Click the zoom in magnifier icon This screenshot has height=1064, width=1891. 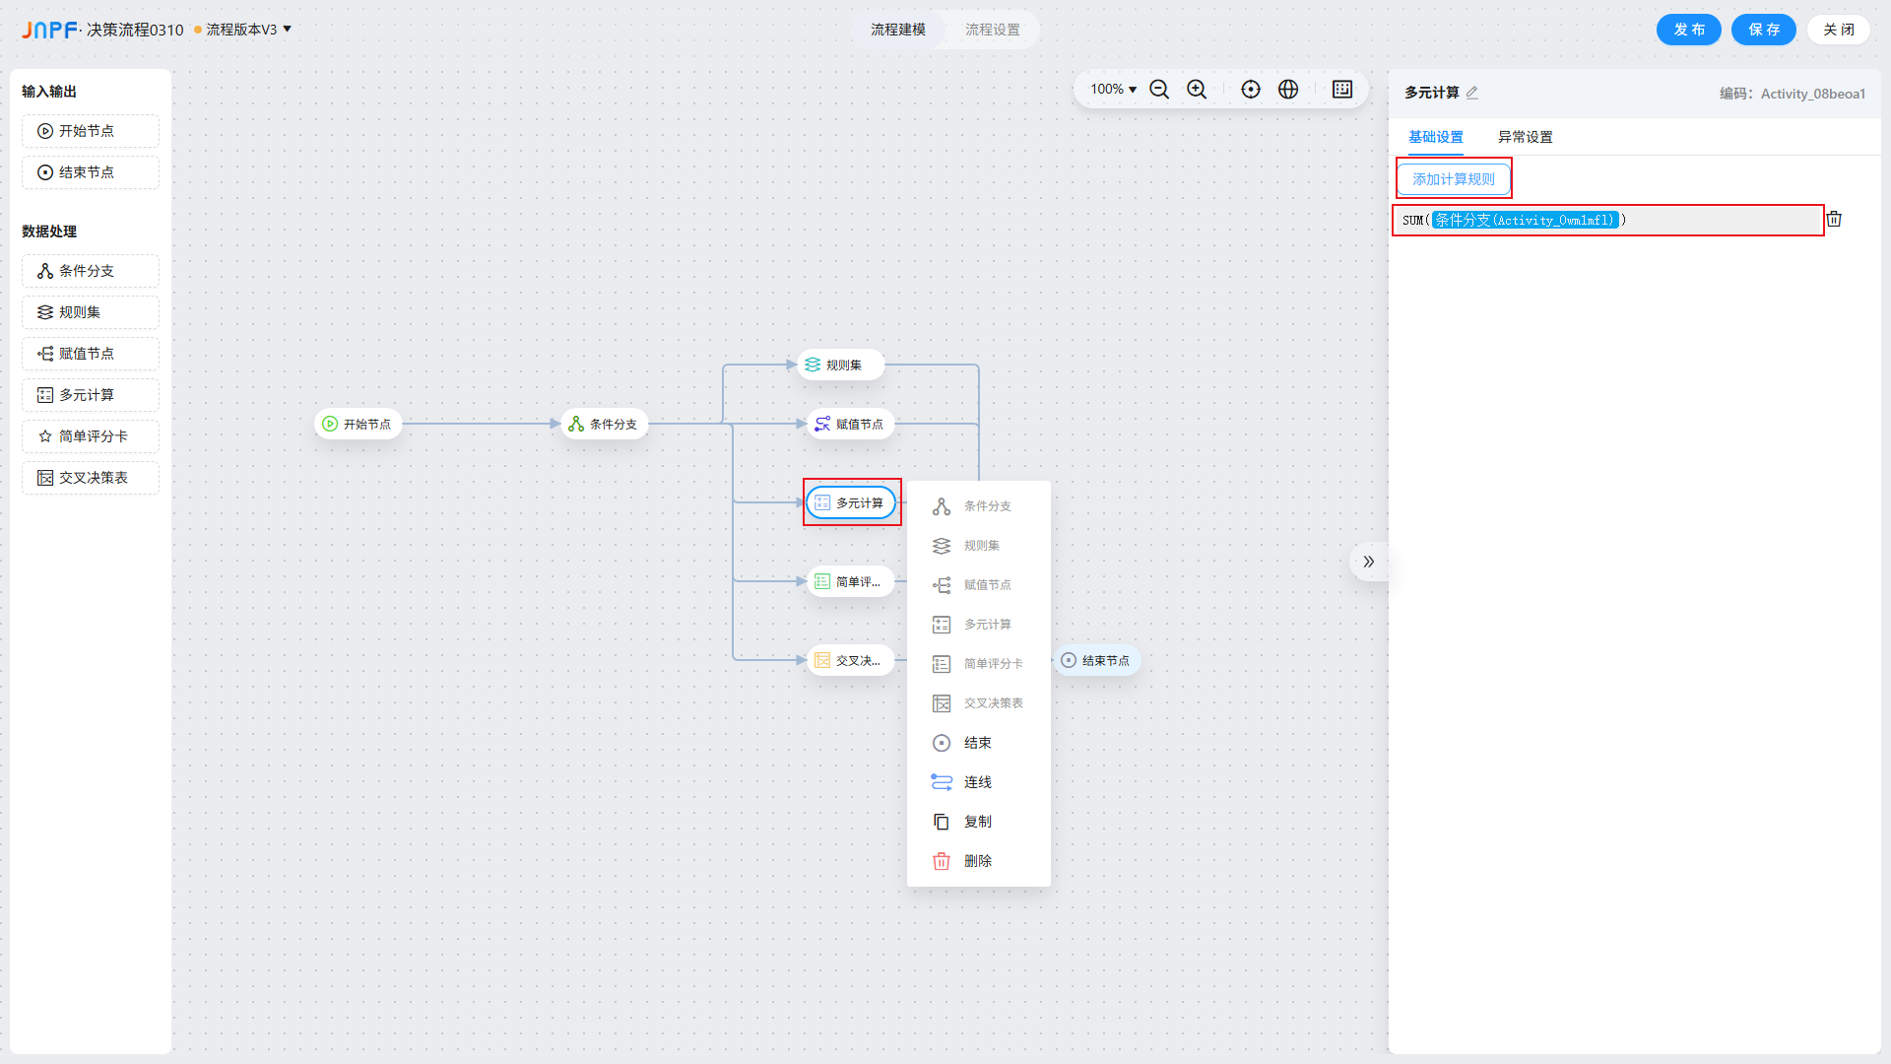pos(1197,90)
